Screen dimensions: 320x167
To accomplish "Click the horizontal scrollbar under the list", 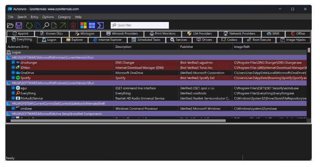I will [118, 120].
